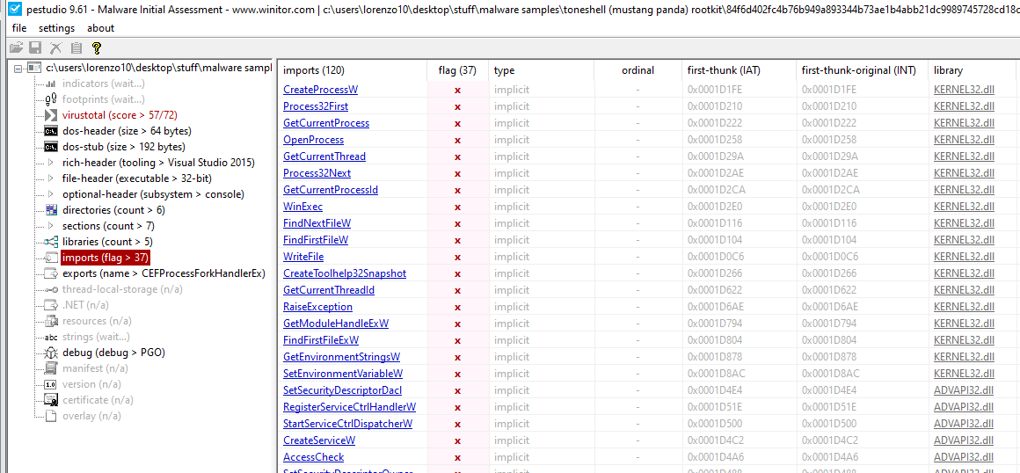Open the RaiseException import link
This screenshot has height=473, width=1020.
[318, 307]
